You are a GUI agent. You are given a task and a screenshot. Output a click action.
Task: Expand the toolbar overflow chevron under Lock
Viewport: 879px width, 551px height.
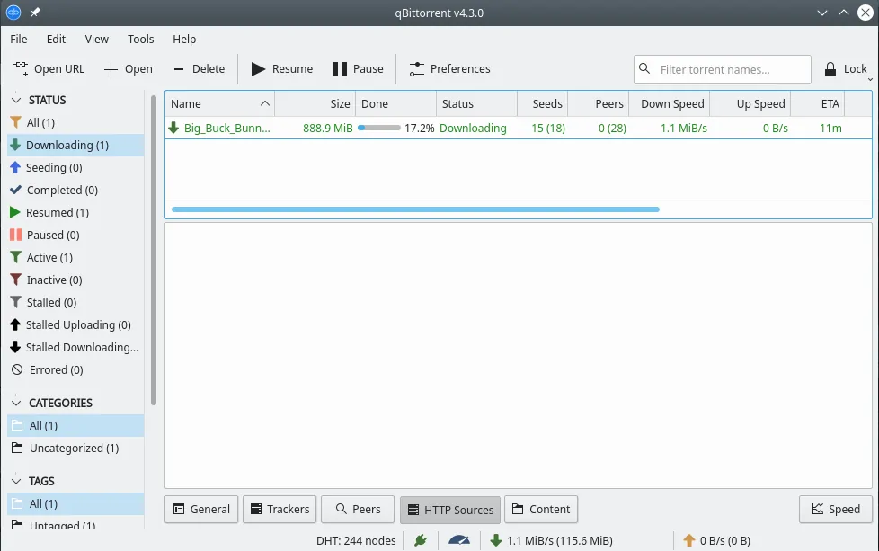[870, 80]
